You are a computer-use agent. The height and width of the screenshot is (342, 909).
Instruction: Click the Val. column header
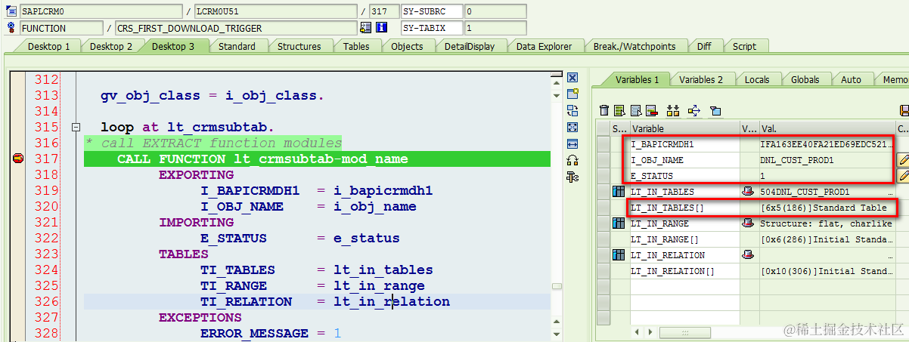(x=827, y=128)
